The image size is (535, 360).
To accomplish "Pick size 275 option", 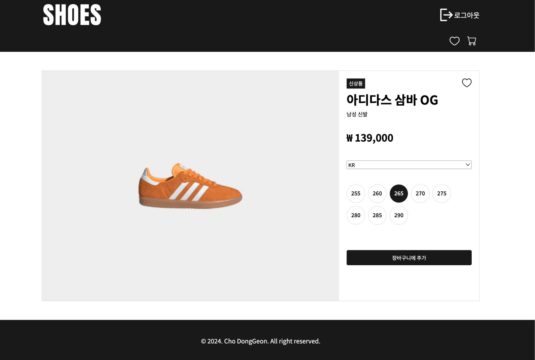I will click(442, 193).
